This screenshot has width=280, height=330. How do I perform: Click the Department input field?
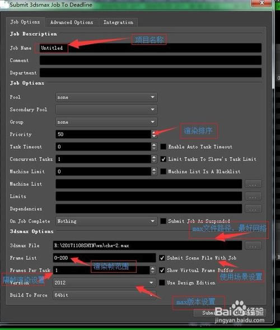pyautogui.click(x=151, y=73)
